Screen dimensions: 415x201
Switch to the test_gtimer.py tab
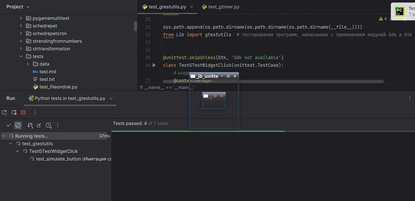pos(221,7)
